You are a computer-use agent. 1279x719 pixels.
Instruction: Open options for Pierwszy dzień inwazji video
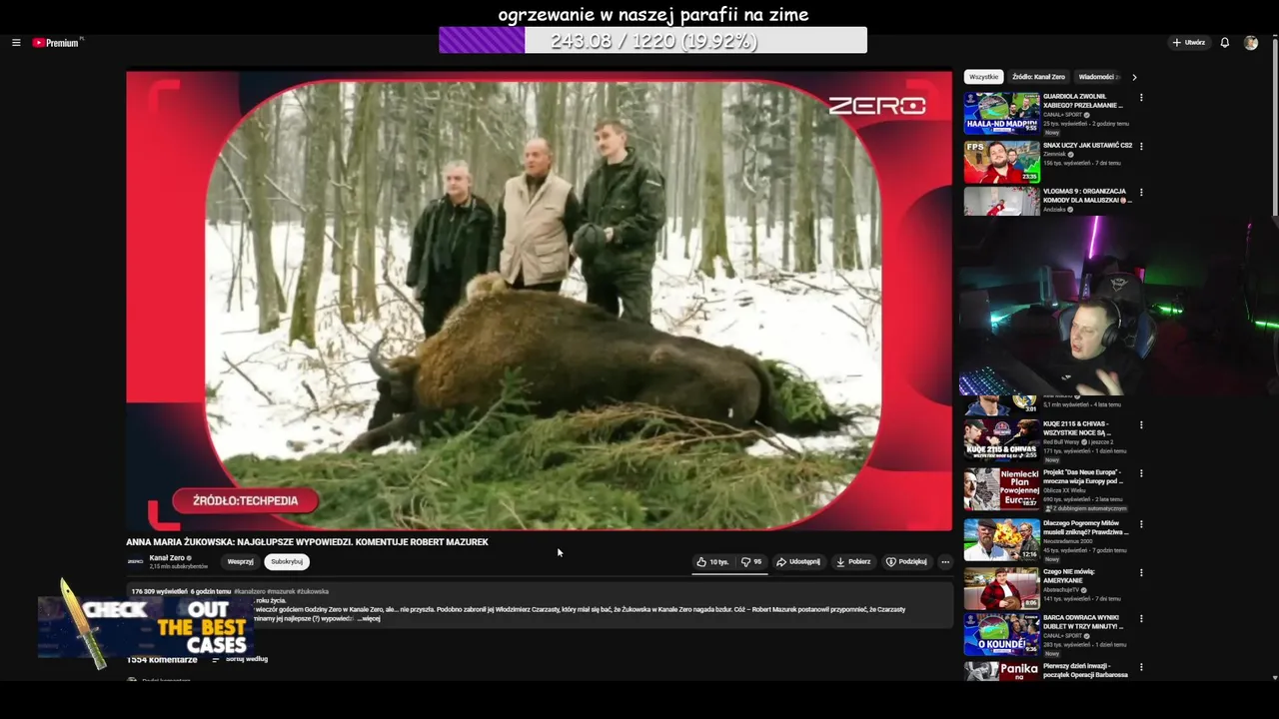1141,668
